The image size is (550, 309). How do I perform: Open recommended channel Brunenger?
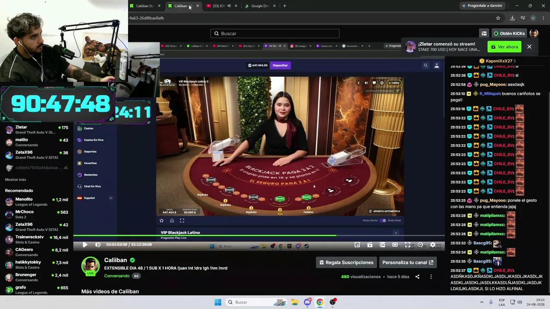tap(37, 277)
